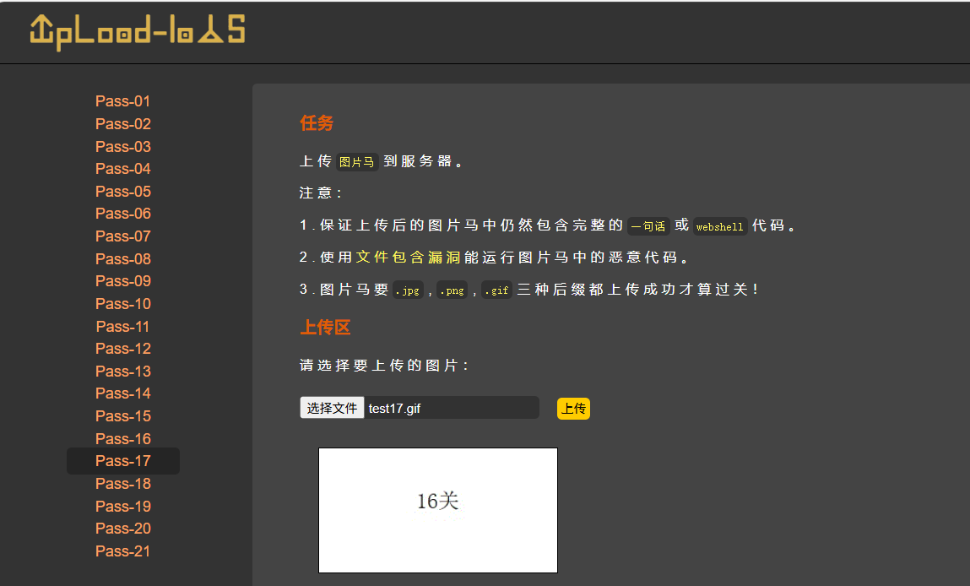The height and width of the screenshot is (586, 970).
Task: Go to Pass-20 level
Action: click(123, 529)
